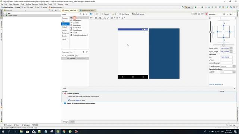Zoom out the design preview
Image resolution: width=239 pixels, height=134 pixels.
pos(192,14)
